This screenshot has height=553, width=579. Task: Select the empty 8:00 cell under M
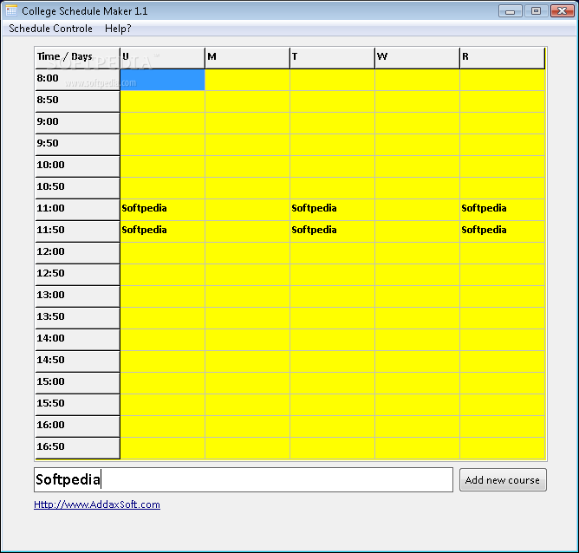(247, 80)
